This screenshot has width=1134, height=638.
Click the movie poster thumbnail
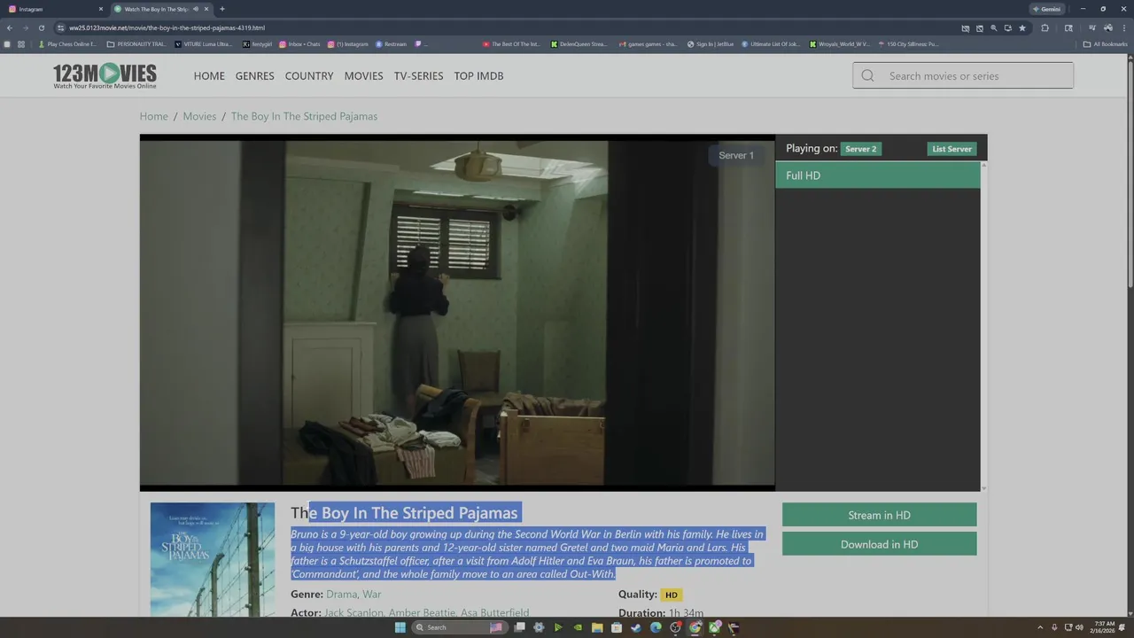tap(213, 560)
